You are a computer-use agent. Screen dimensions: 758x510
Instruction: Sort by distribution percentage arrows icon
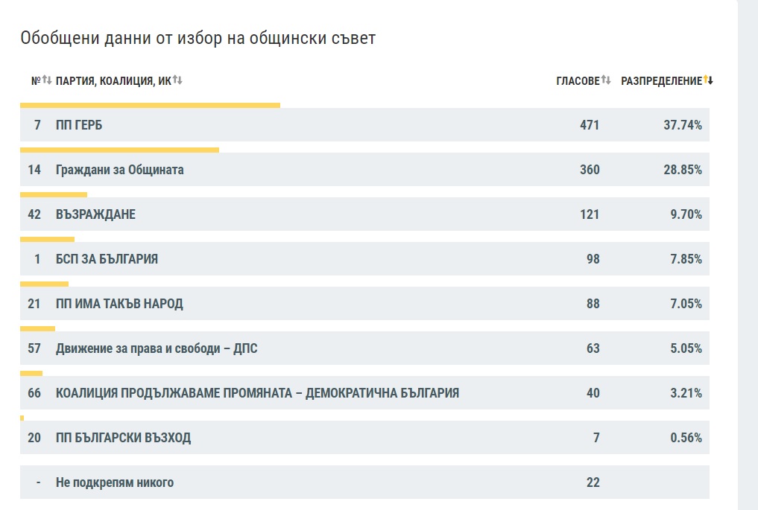[708, 80]
